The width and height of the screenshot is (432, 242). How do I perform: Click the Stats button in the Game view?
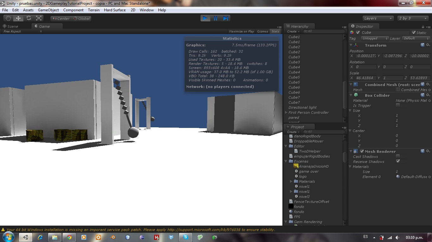tap(275, 31)
